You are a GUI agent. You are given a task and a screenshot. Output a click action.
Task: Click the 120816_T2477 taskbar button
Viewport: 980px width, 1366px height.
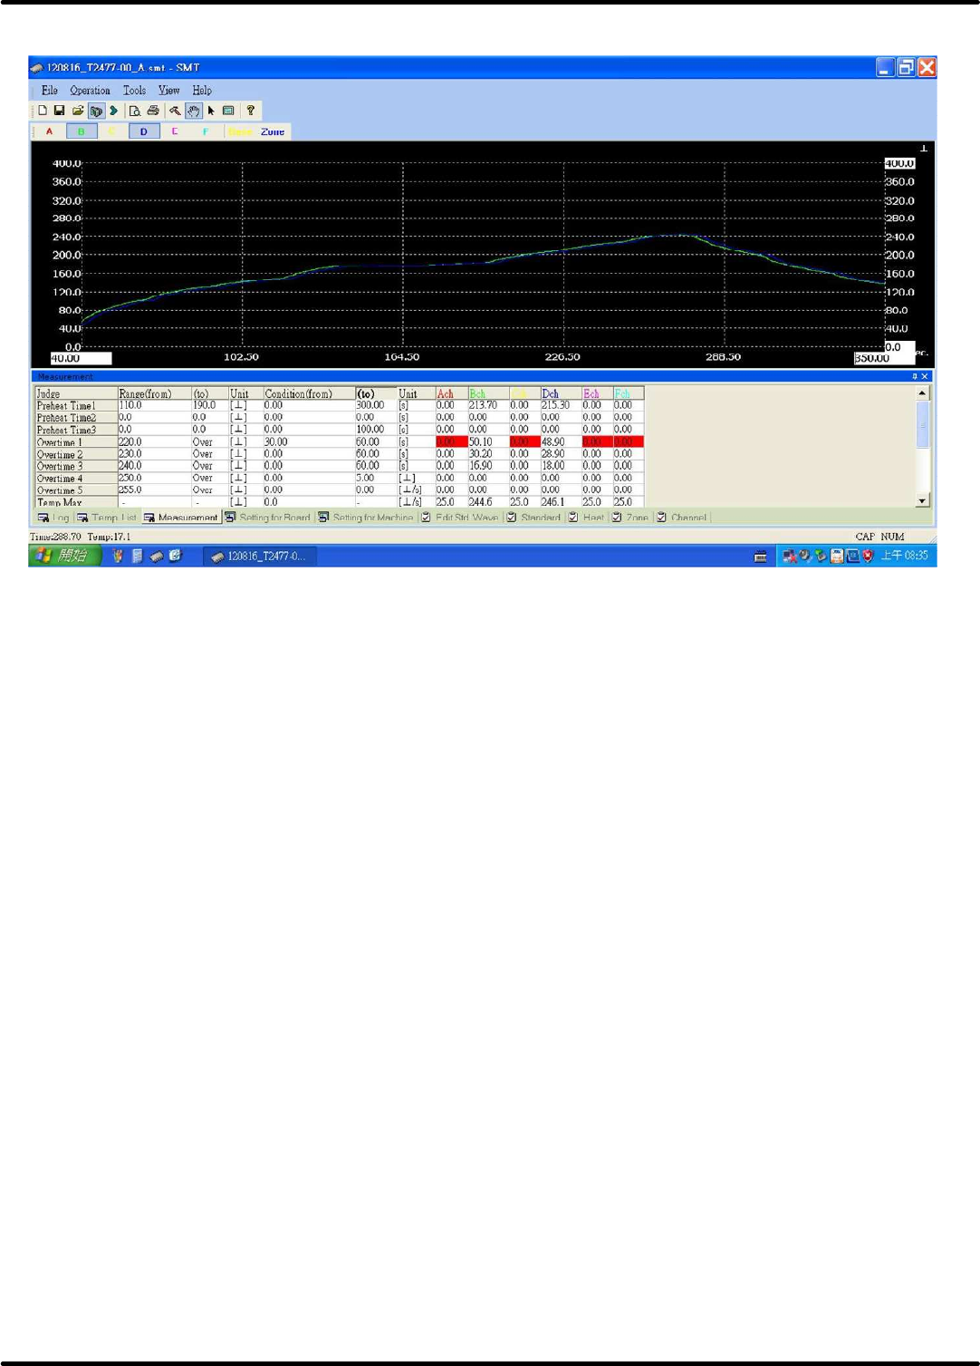pos(261,557)
